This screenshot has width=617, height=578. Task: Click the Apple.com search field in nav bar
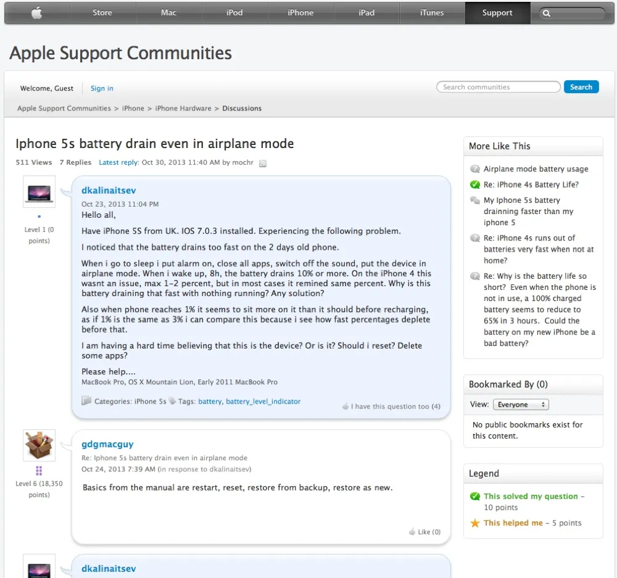(x=572, y=14)
